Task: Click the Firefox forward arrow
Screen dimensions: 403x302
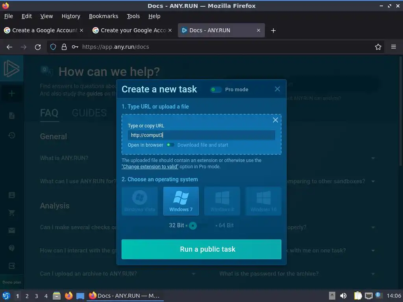Action: point(23,47)
